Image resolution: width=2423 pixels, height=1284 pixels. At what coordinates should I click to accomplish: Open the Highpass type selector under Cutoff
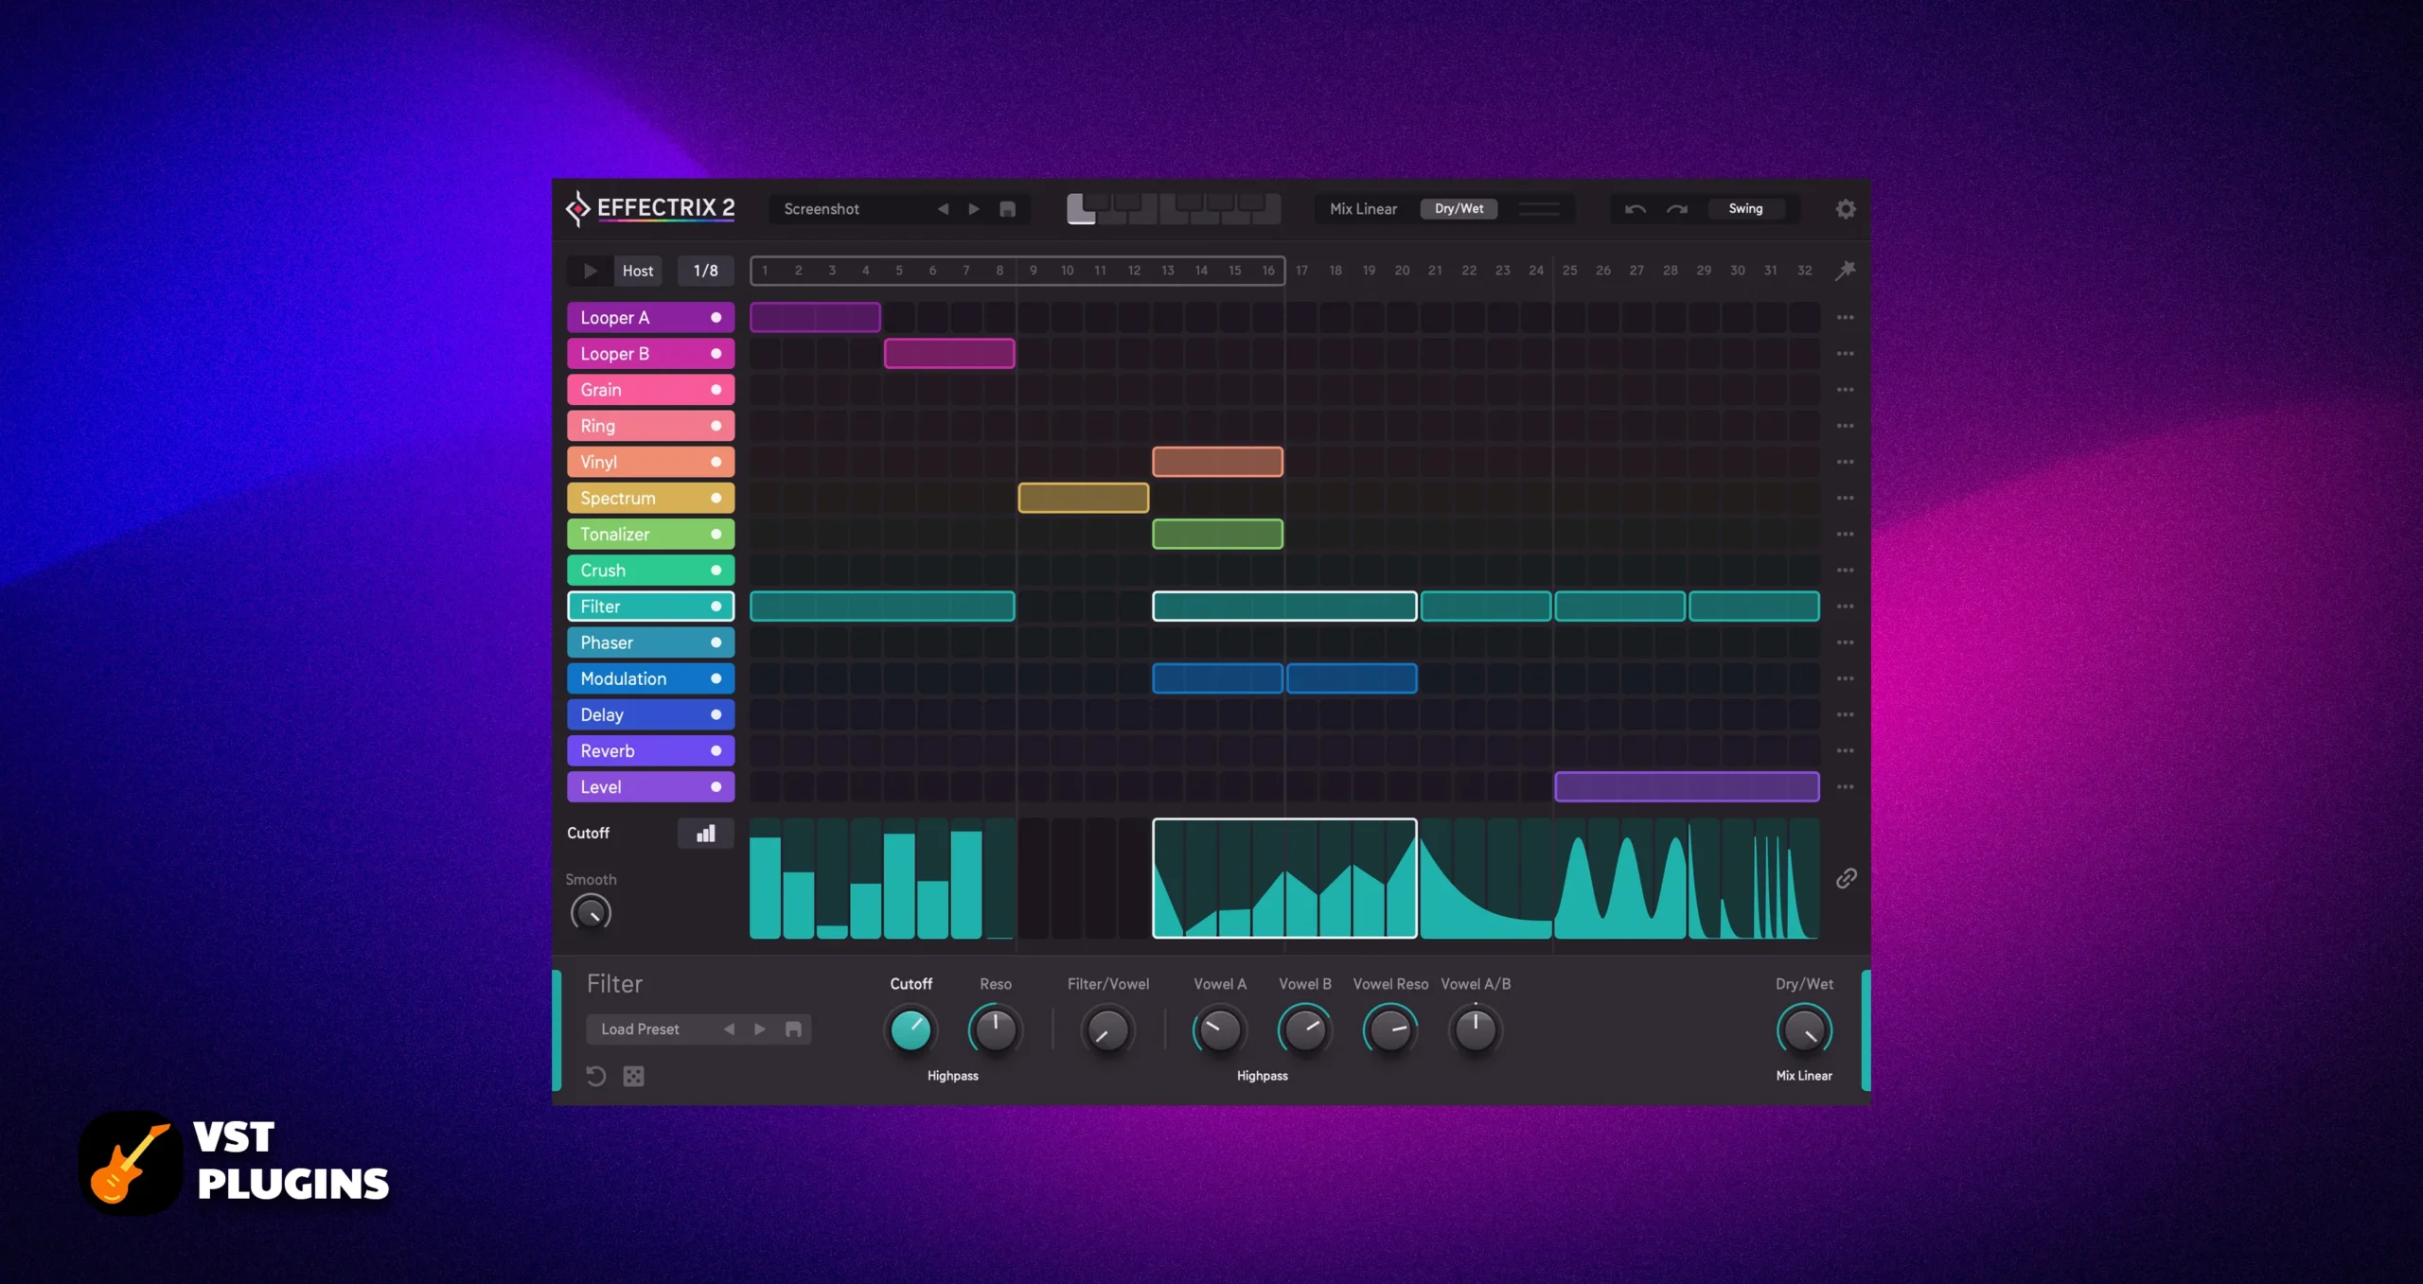coord(952,1076)
